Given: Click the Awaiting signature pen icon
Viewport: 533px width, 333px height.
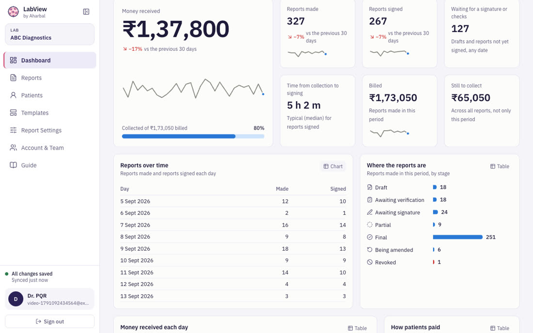Looking at the screenshot, I should [370, 212].
